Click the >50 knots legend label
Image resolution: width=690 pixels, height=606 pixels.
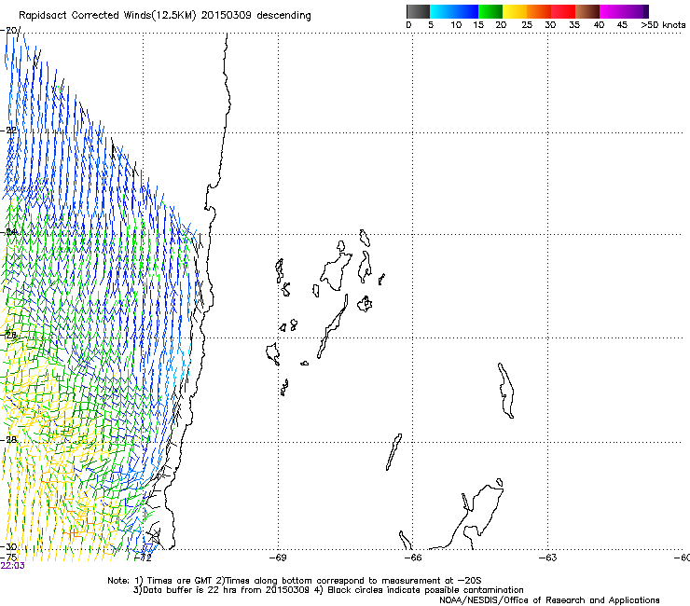point(663,25)
